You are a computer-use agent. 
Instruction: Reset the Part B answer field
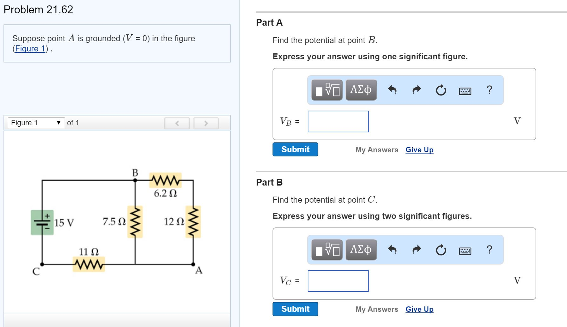pos(441,250)
